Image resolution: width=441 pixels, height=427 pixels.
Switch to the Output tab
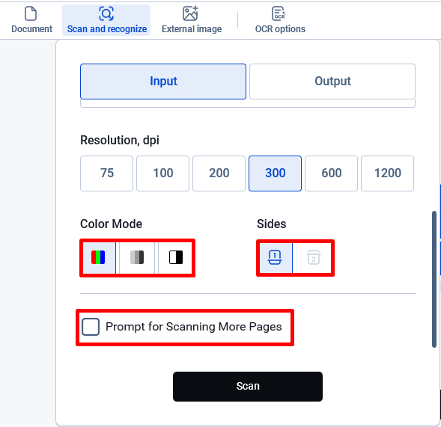click(x=332, y=82)
